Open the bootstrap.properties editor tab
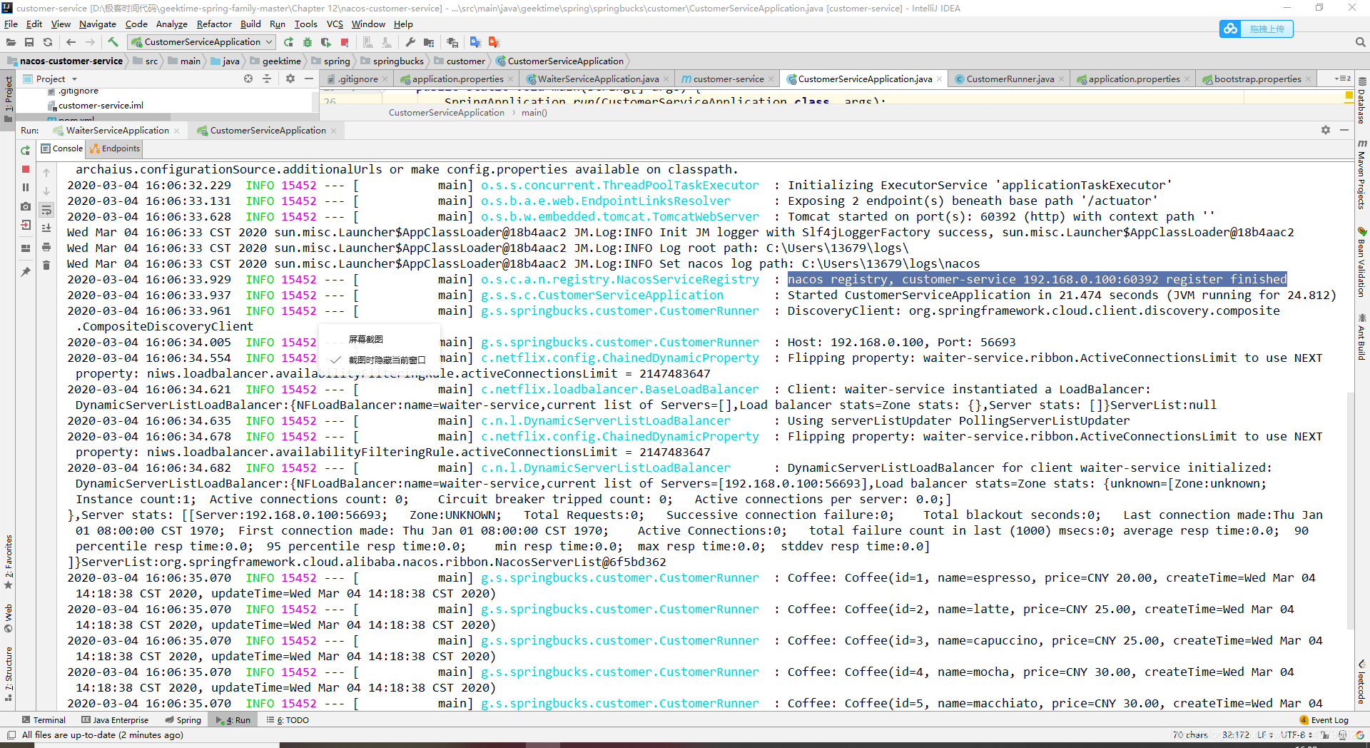 [1257, 79]
